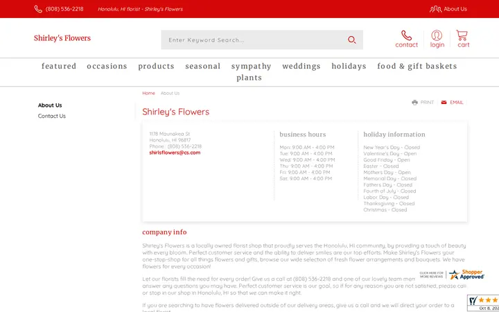Click the 'Fri: 9:00 AM - 4:00 PM' hours row
499x312 pixels.
304,172
